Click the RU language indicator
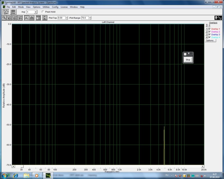This screenshot has width=224, height=179. 167,175
